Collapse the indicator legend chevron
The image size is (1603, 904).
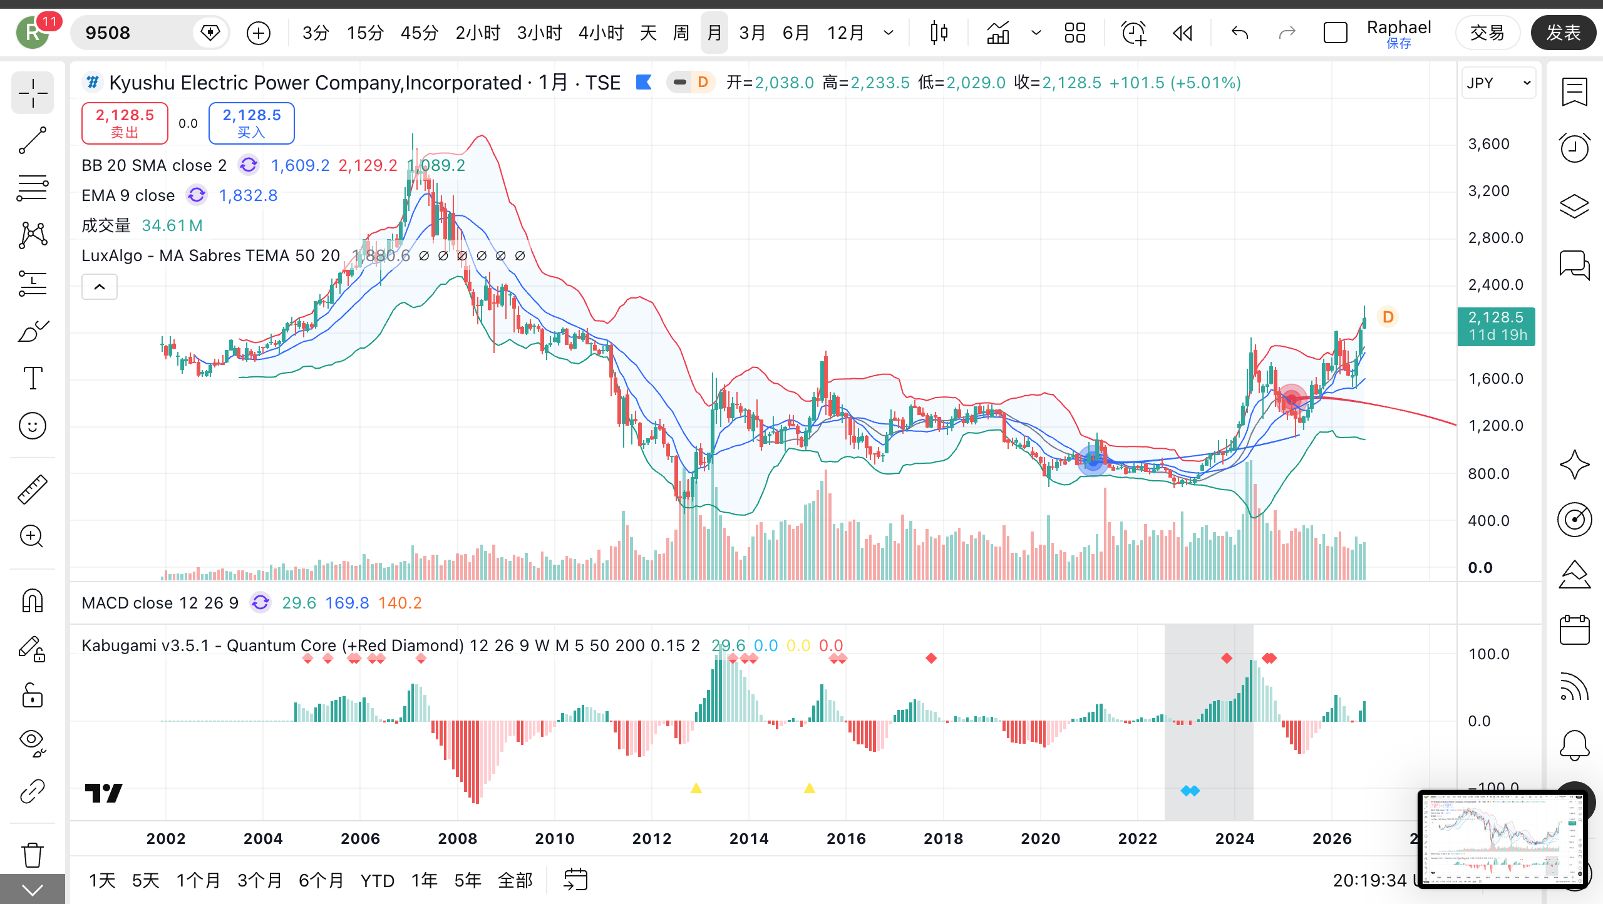click(x=100, y=287)
